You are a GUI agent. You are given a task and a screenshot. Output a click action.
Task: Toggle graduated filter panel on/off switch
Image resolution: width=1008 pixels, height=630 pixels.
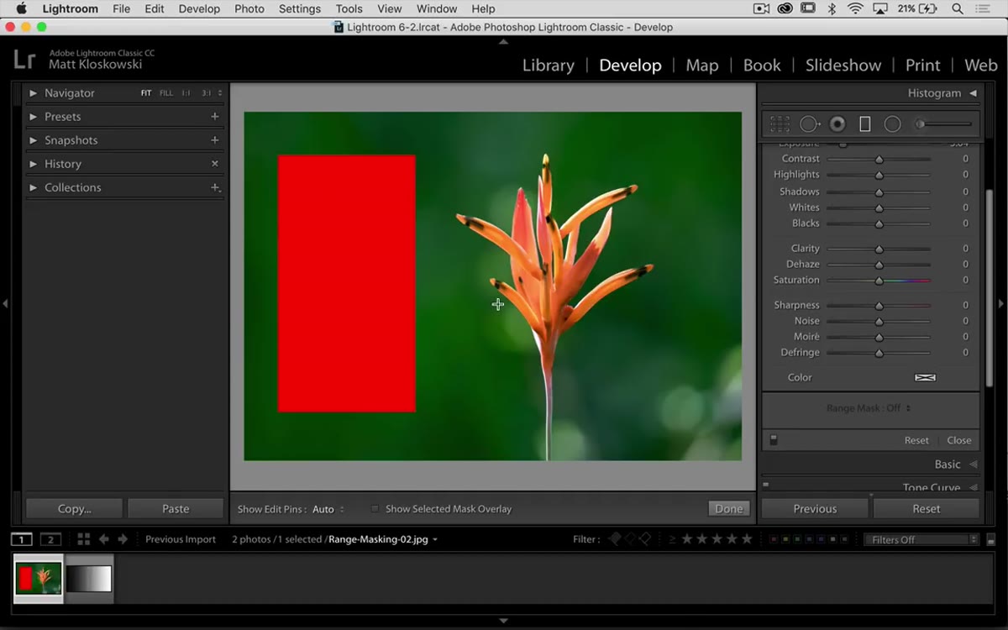[774, 440]
